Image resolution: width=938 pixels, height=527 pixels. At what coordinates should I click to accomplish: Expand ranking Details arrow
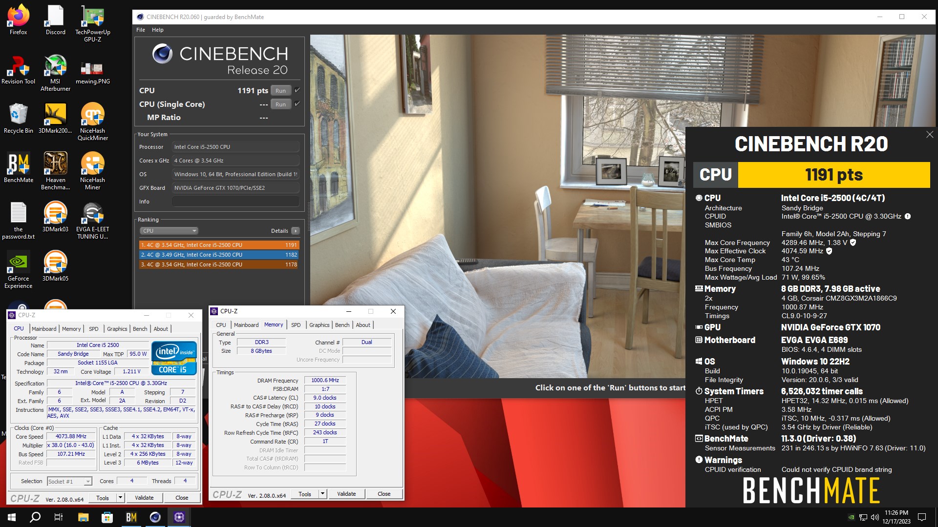(x=295, y=231)
